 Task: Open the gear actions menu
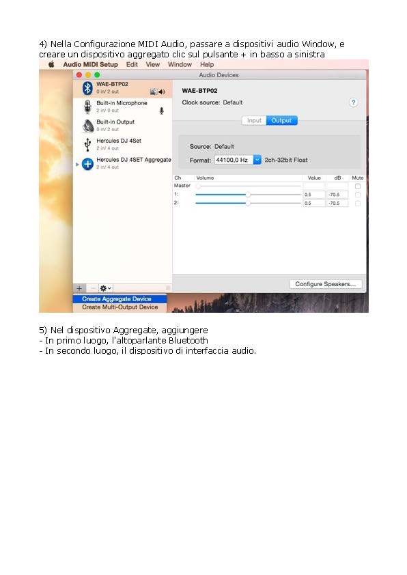tap(106, 288)
